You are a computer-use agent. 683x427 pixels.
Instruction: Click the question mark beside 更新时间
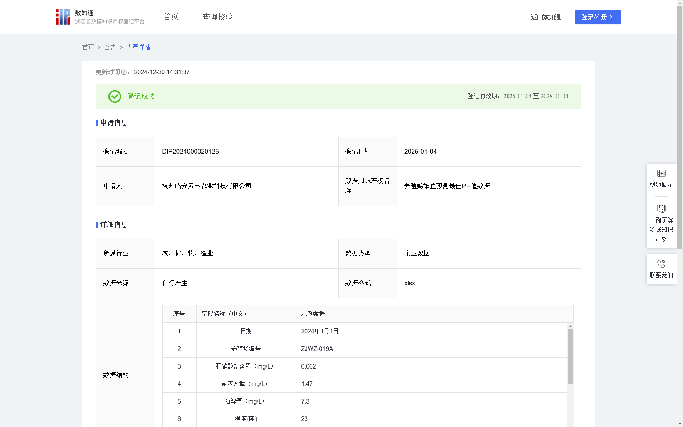[124, 73]
